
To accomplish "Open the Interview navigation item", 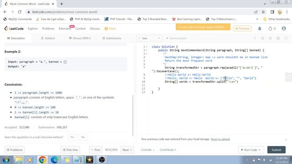I will pos(65,28).
